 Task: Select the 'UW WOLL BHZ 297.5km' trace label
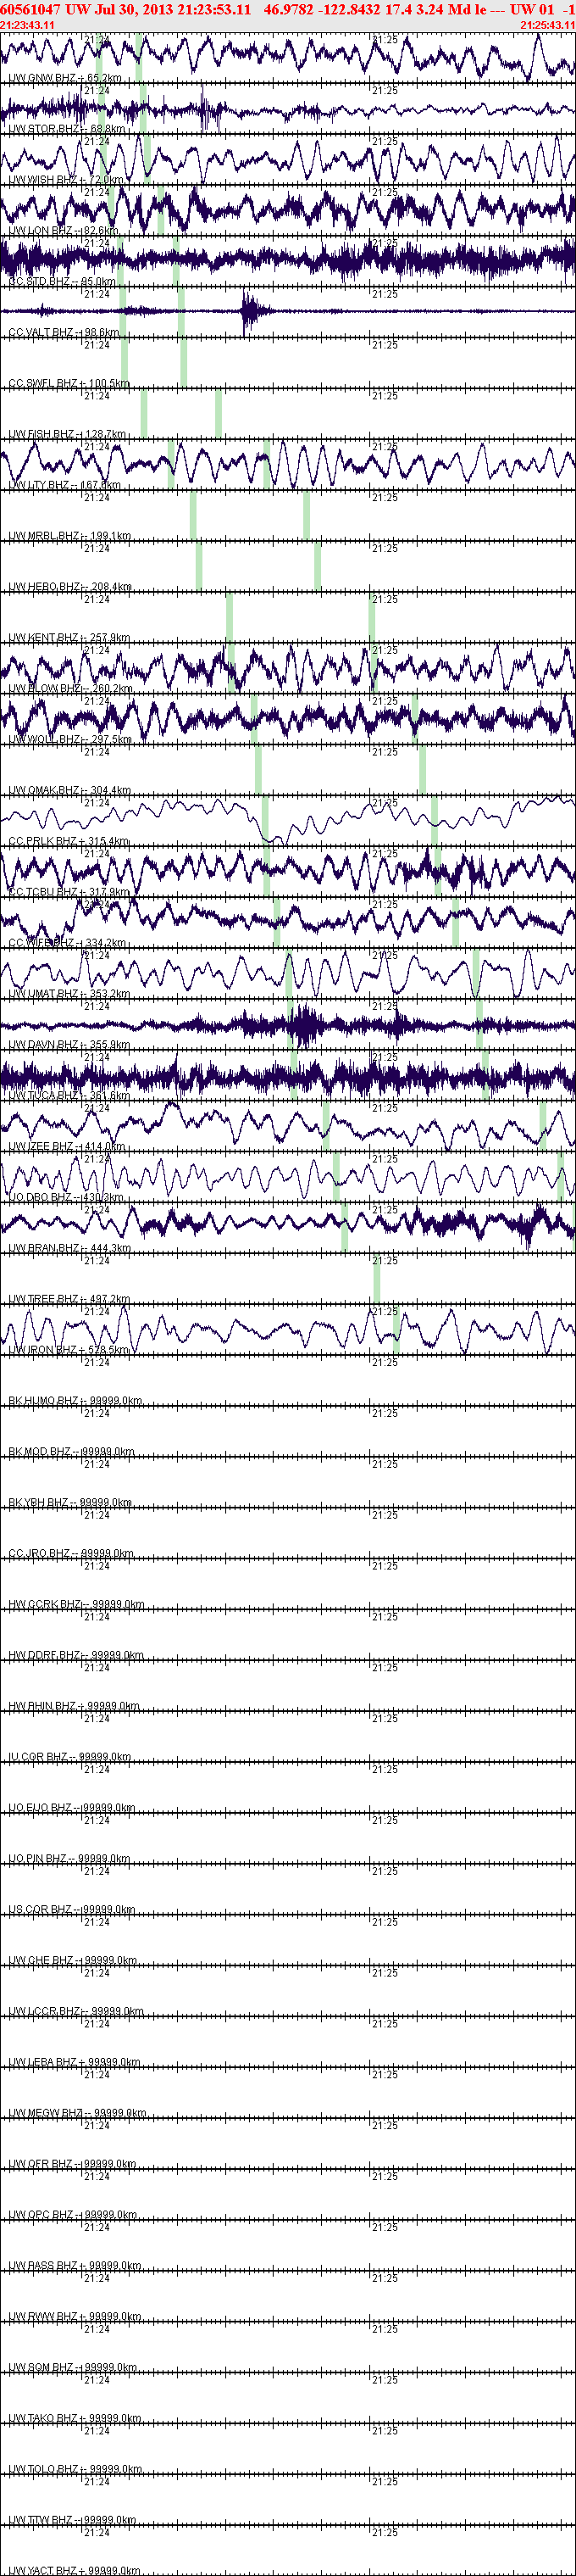pyautogui.click(x=69, y=740)
